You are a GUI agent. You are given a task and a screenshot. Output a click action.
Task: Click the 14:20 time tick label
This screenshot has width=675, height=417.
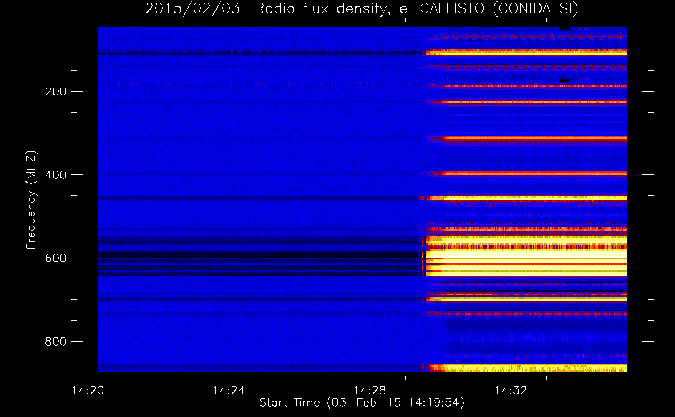88,390
